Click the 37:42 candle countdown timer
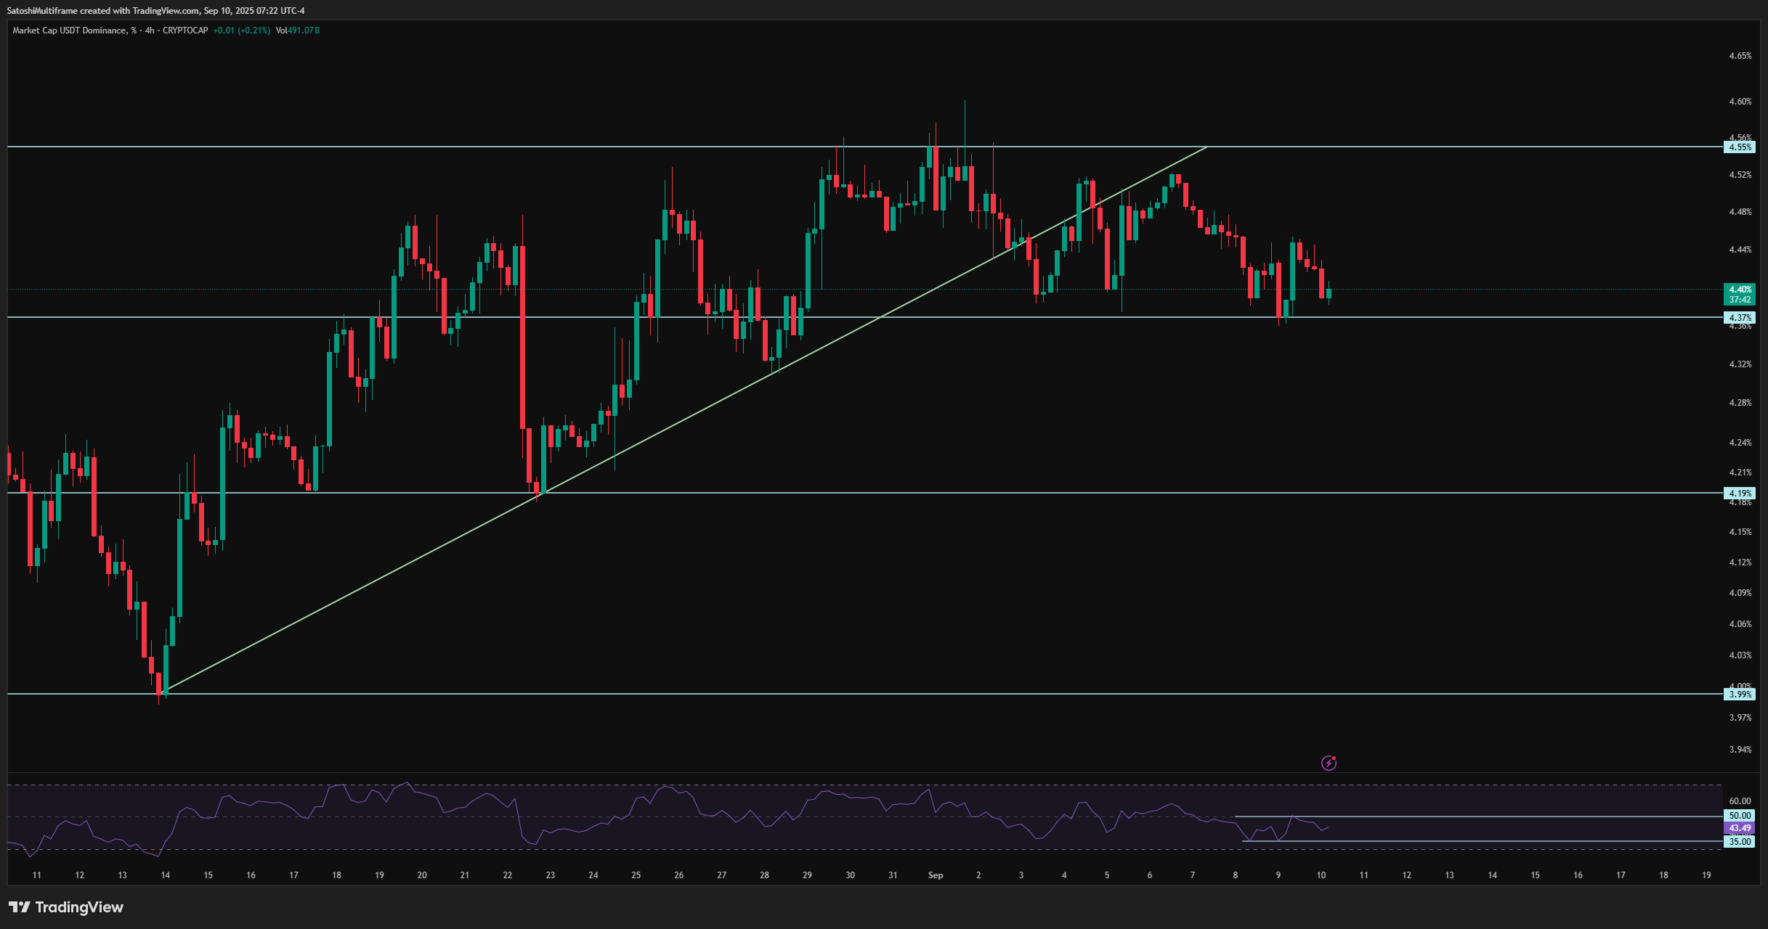Screen dimensions: 1768x929 click(1740, 299)
